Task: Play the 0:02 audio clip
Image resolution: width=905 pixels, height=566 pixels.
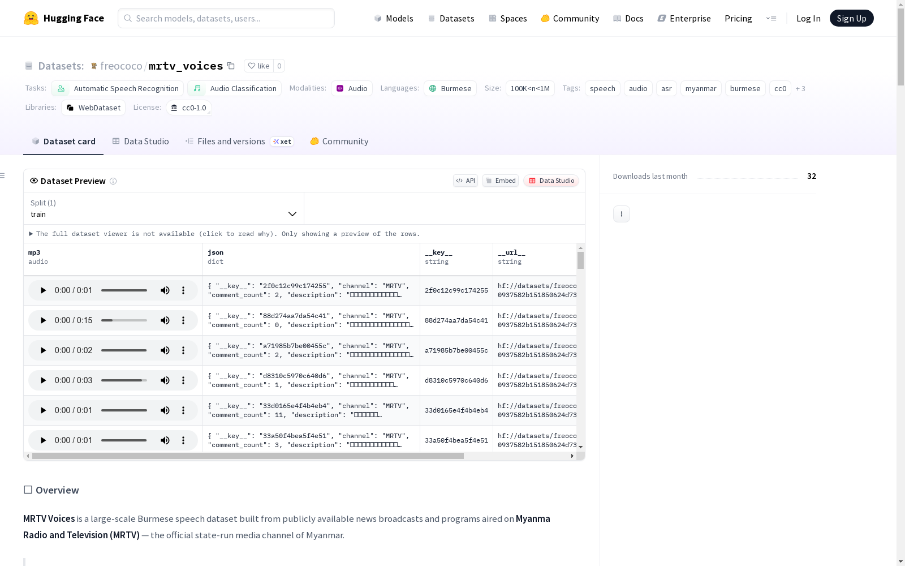Action: tap(43, 350)
